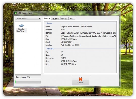Maximize the USB Image Tool window

[x=109, y=12]
